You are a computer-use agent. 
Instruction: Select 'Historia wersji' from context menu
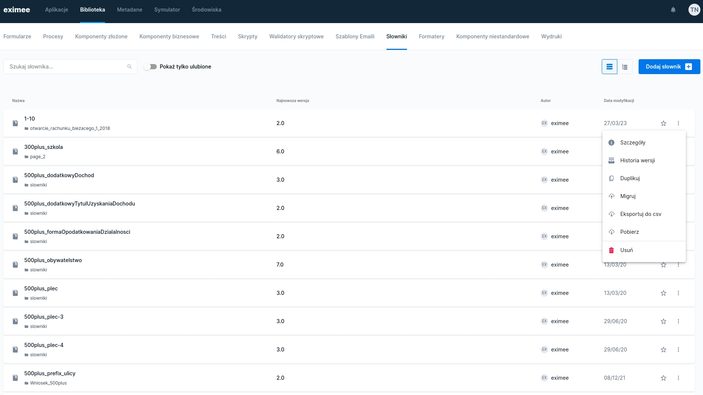pyautogui.click(x=637, y=160)
